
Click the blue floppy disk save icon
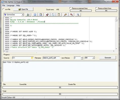[x=35, y=15]
